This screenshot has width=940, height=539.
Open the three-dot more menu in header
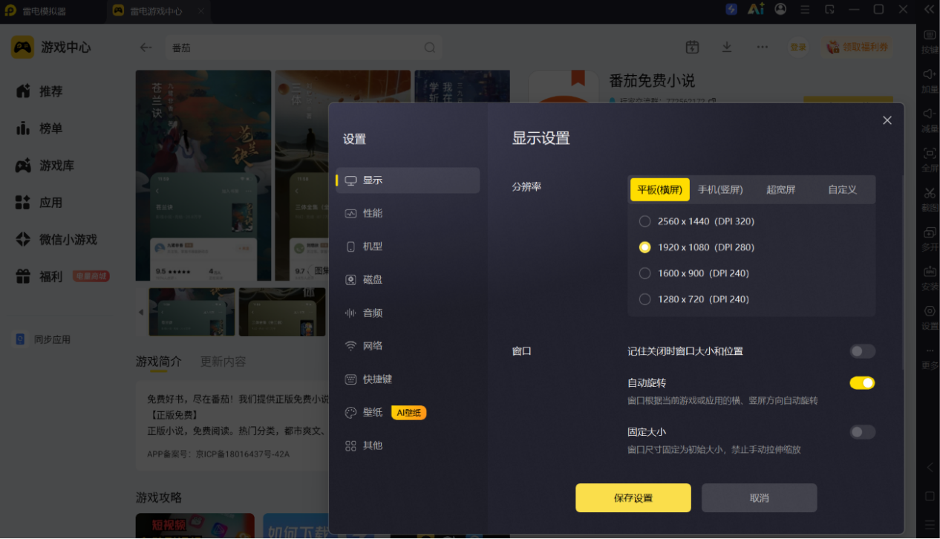pyautogui.click(x=763, y=47)
